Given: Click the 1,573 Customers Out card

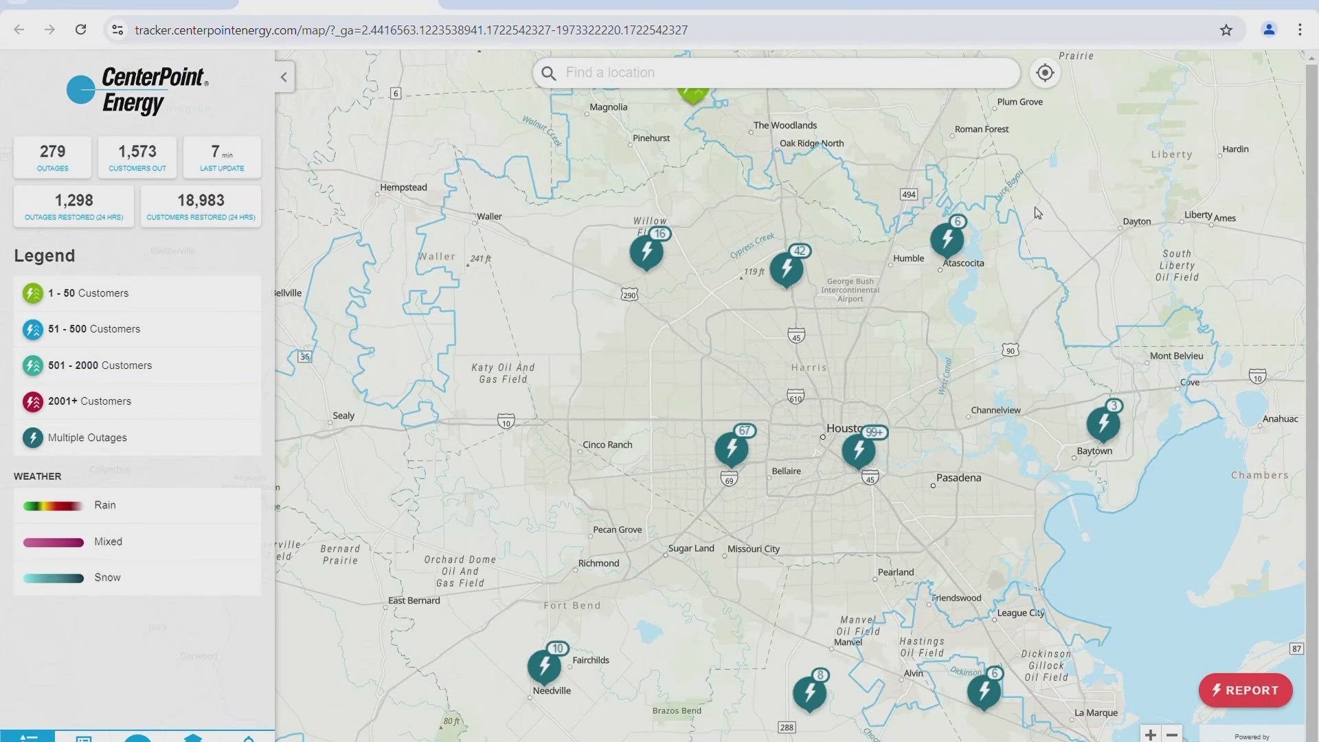Looking at the screenshot, I should tap(137, 157).
